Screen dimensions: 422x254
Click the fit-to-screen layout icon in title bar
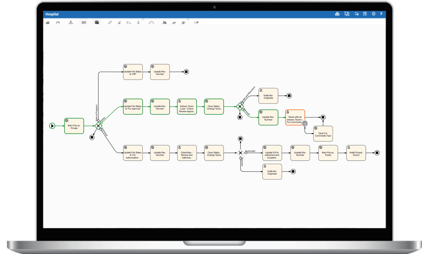pyautogui.click(x=347, y=14)
